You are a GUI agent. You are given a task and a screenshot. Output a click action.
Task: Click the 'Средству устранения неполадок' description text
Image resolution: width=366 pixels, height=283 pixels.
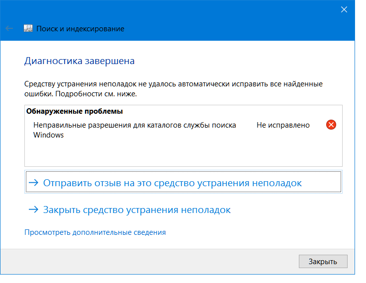click(174, 89)
